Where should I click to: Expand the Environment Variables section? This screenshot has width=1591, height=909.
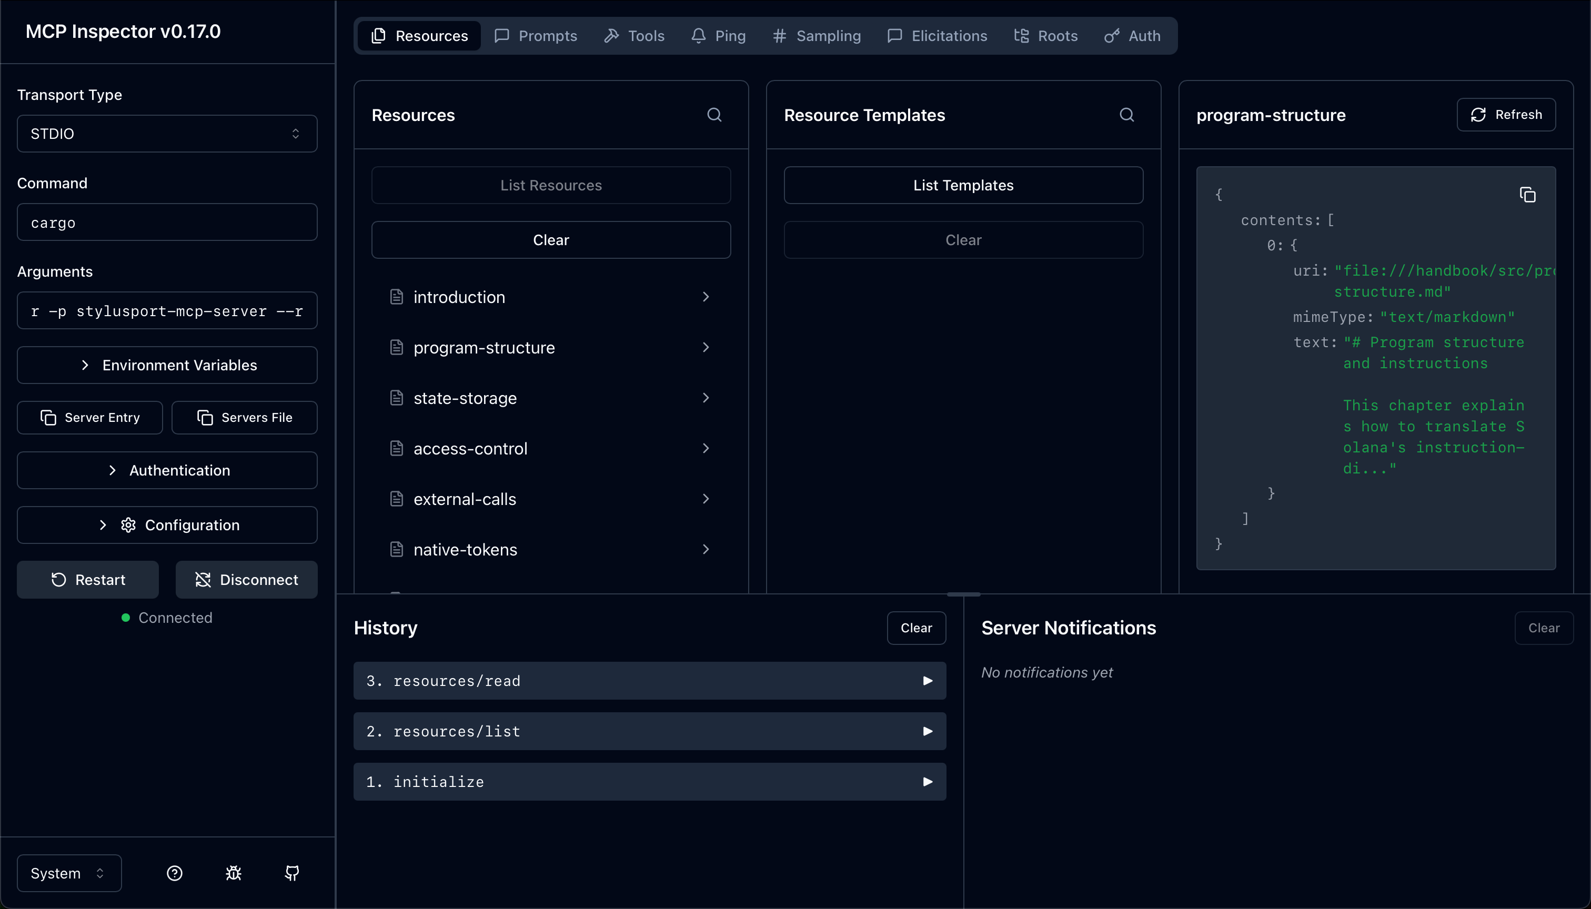click(167, 365)
